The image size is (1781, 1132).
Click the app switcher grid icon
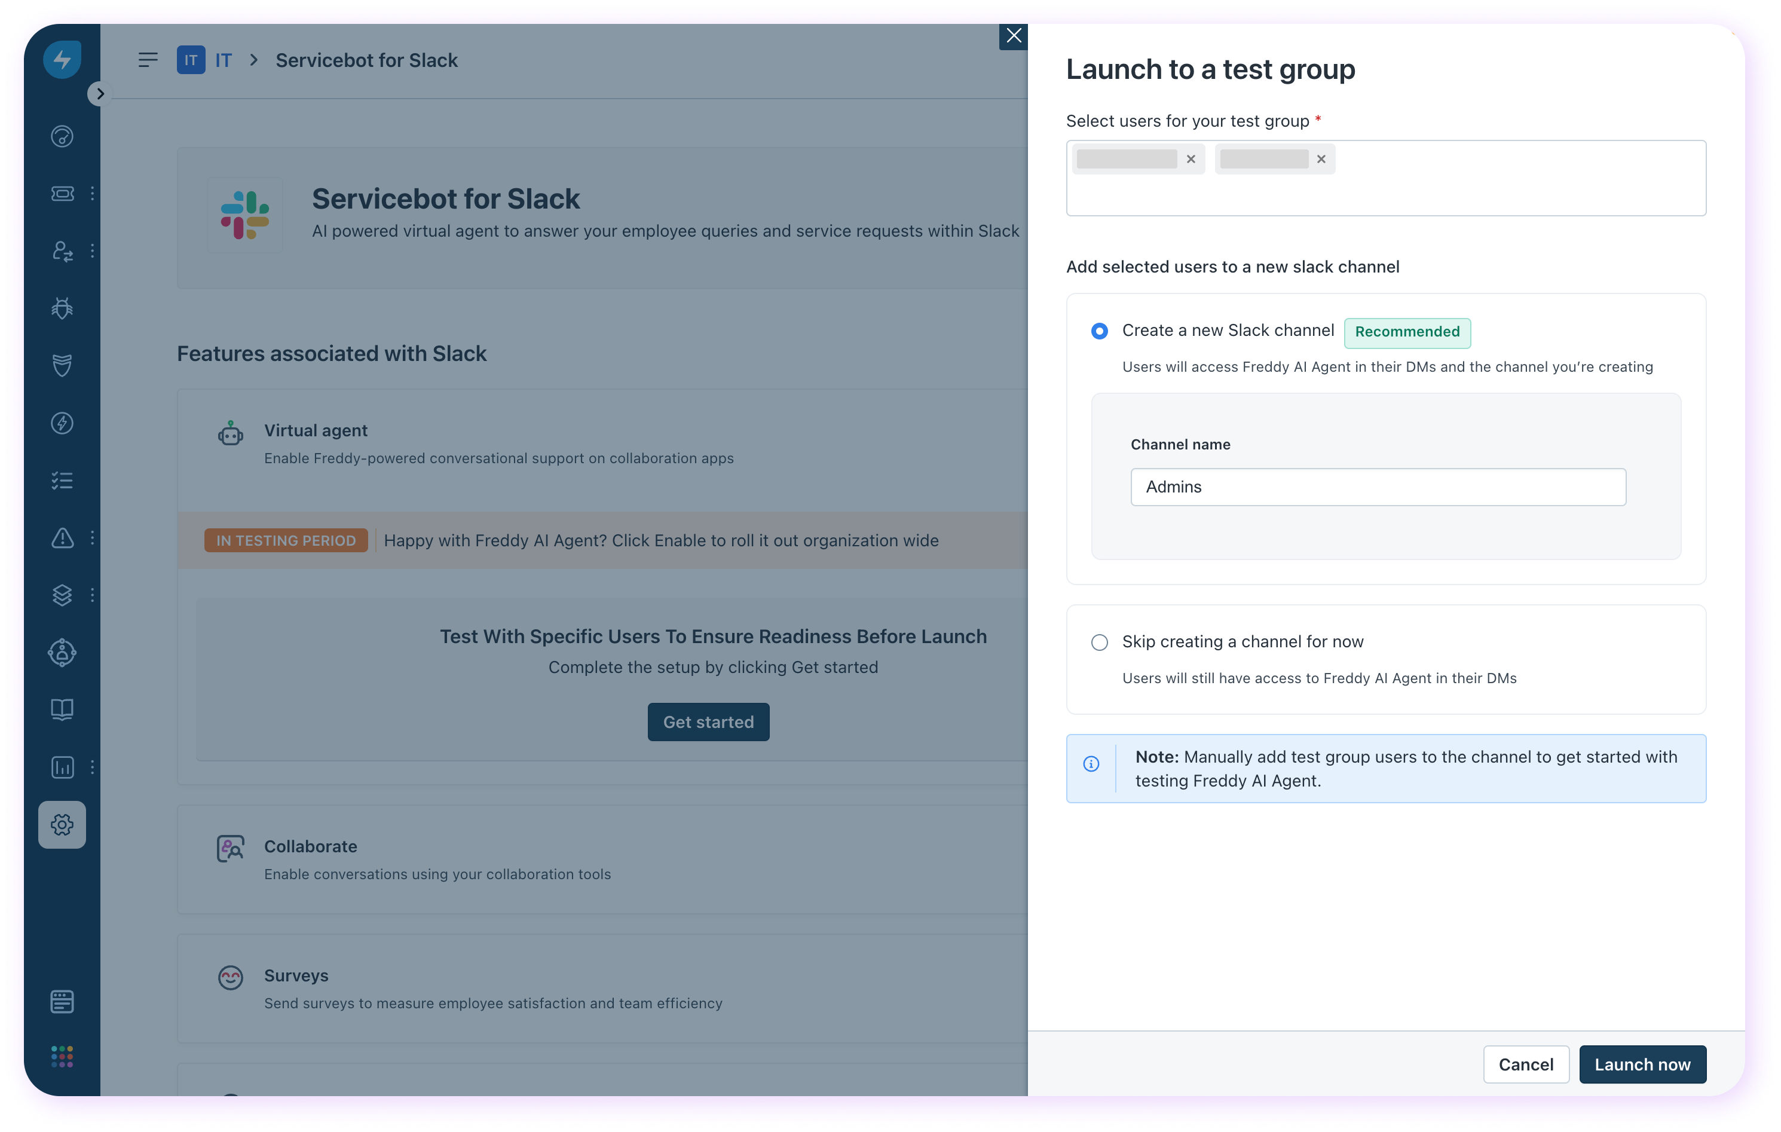(62, 1057)
